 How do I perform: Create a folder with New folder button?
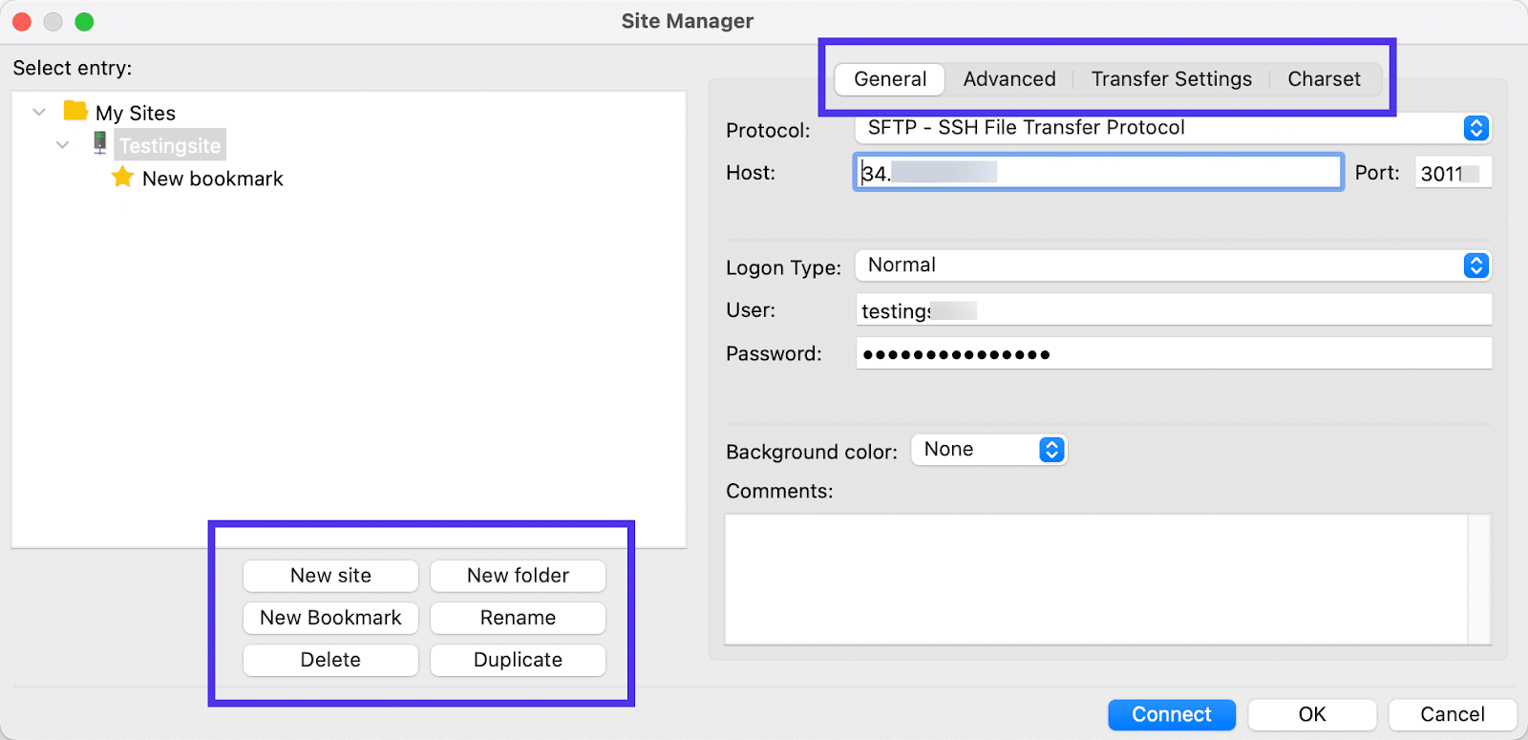click(518, 576)
